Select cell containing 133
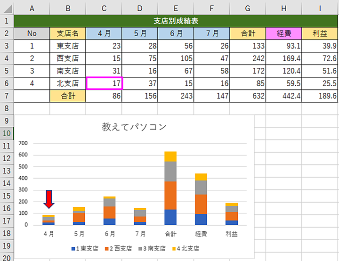This screenshot has width=339, height=261. [248, 46]
